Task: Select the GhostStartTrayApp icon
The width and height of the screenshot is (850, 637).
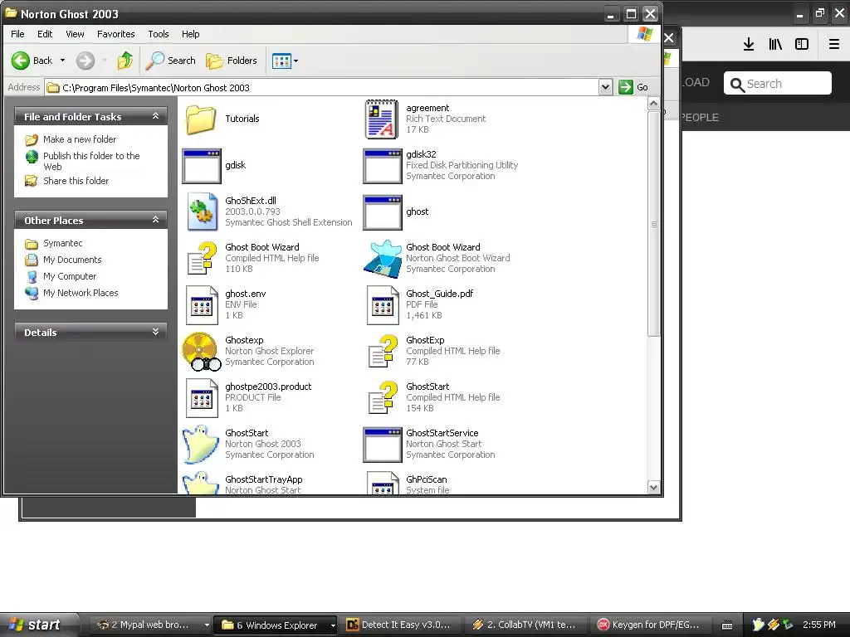Action: (201, 484)
